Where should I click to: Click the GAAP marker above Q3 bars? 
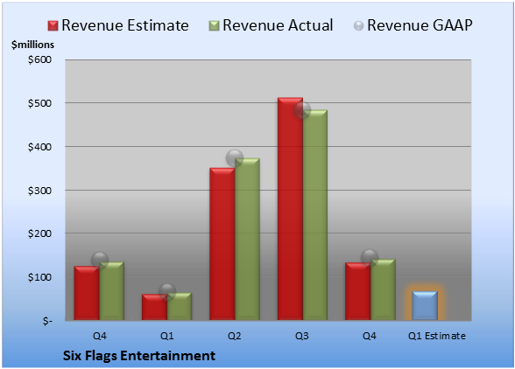click(302, 110)
